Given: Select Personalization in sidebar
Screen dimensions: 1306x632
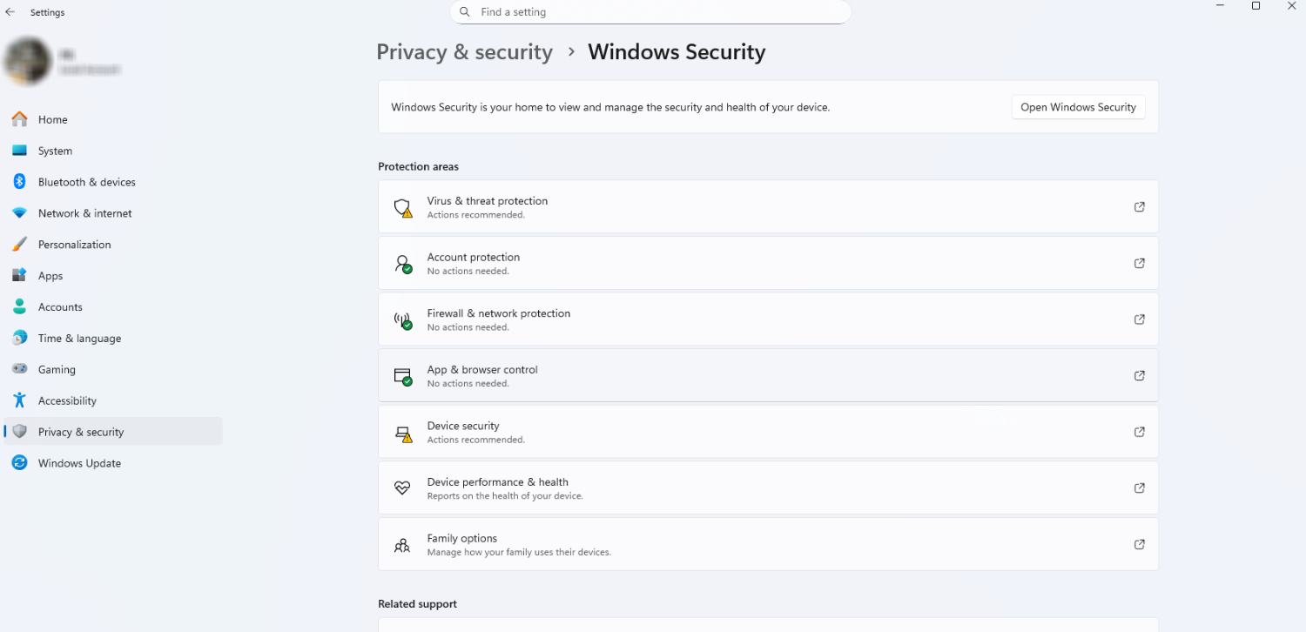Looking at the screenshot, I should click(x=113, y=245).
